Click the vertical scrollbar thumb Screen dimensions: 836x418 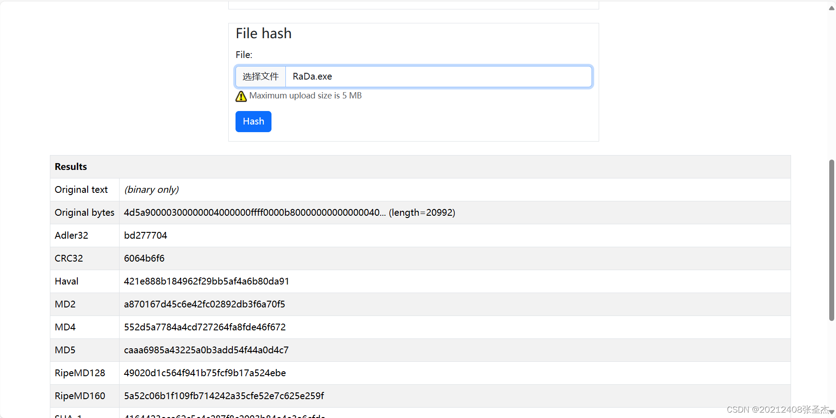click(x=832, y=240)
